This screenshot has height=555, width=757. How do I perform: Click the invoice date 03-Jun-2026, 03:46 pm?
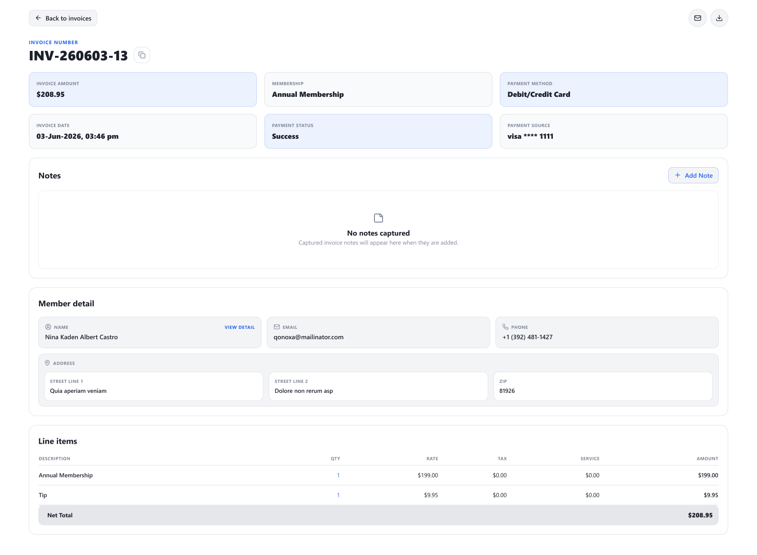point(78,136)
